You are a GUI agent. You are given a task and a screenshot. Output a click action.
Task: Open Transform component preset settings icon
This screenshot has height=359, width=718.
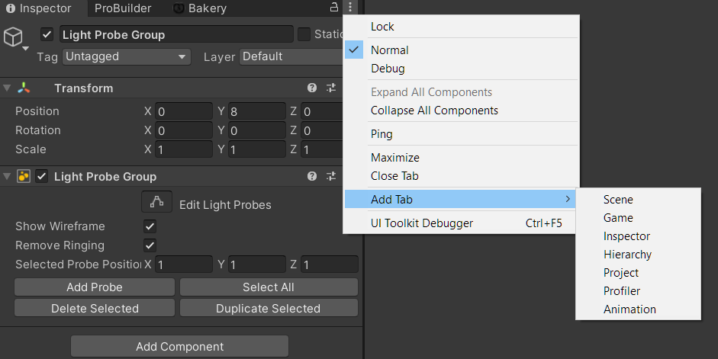(331, 88)
